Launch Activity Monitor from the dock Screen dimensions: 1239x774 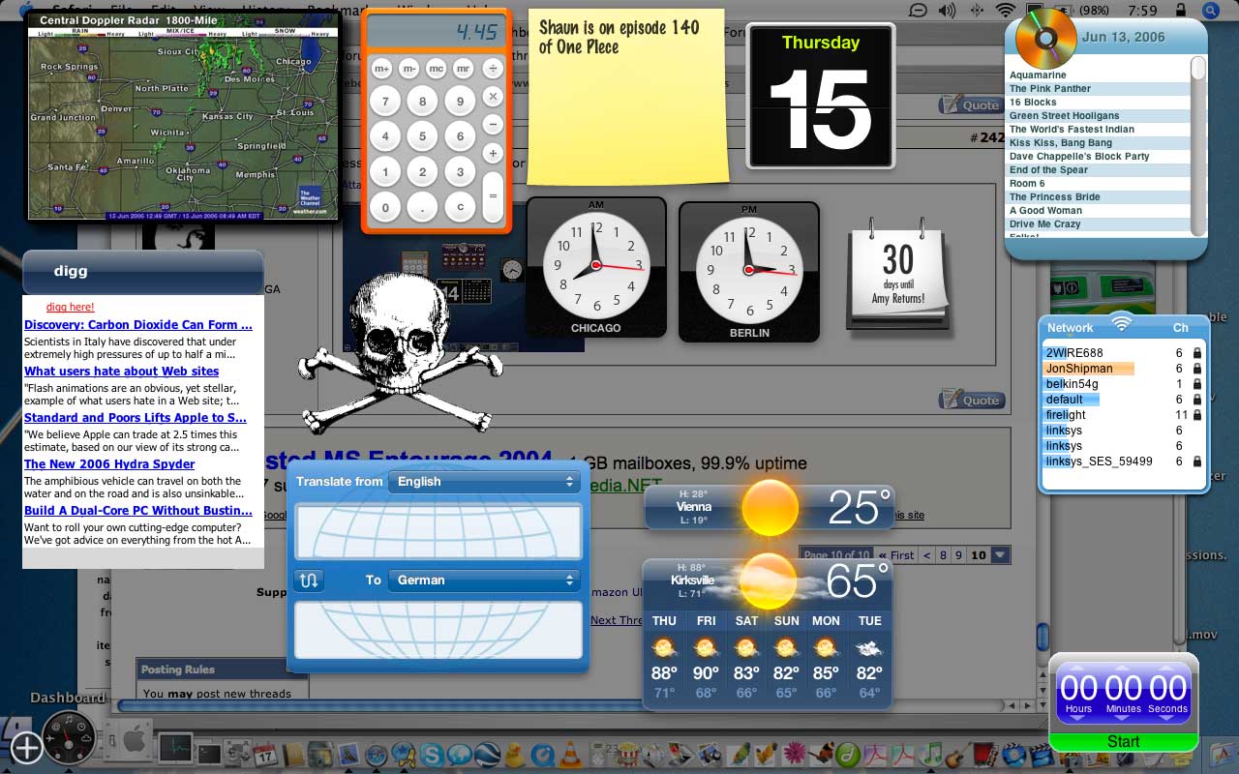pyautogui.click(x=176, y=748)
